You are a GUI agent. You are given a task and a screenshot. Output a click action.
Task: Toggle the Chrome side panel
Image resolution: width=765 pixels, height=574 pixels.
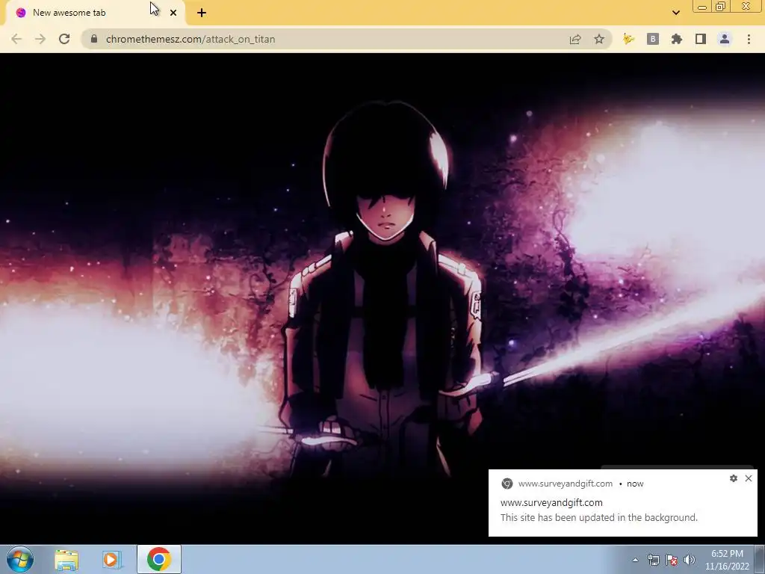[701, 39]
